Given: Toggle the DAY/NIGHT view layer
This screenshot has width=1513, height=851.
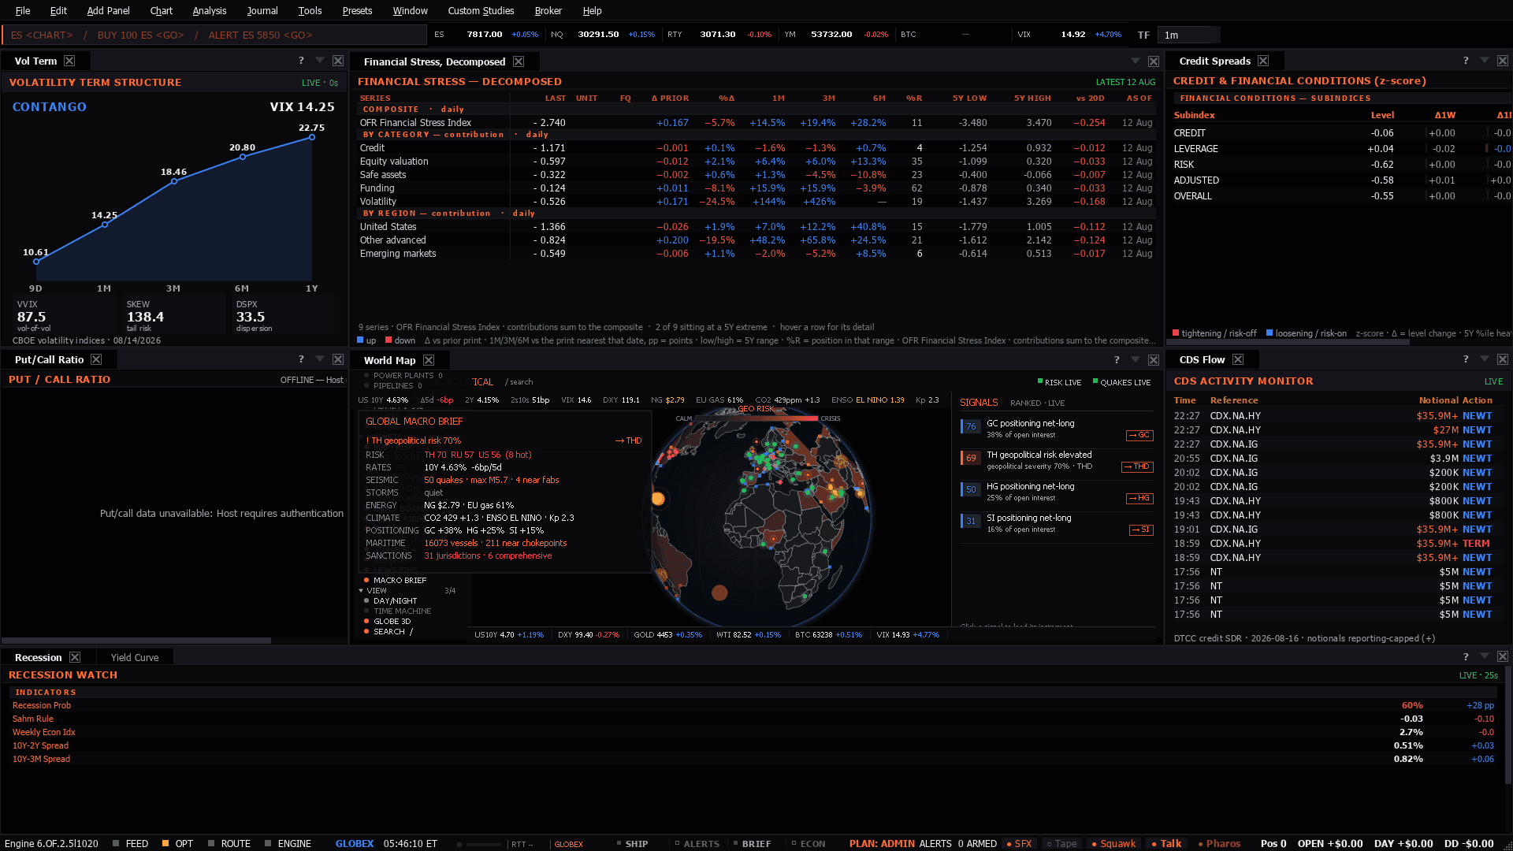Looking at the screenshot, I should pos(391,600).
